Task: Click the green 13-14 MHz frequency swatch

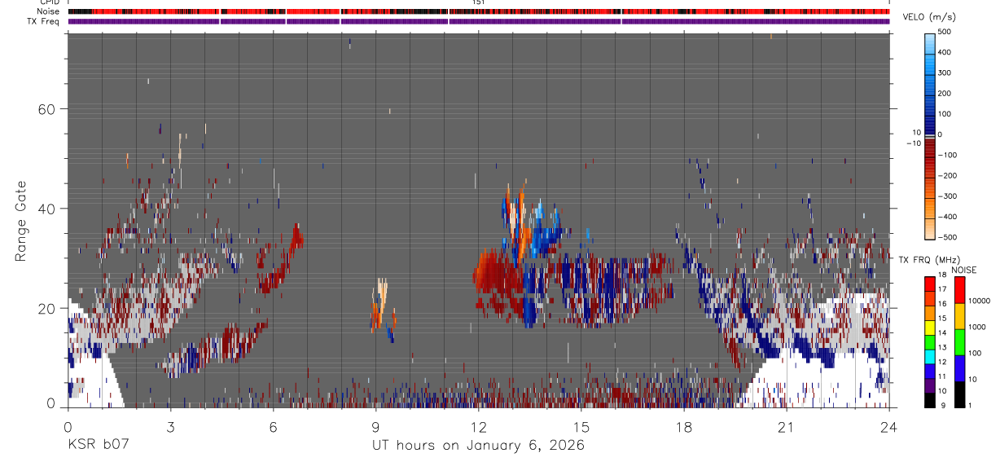Action: (930, 342)
